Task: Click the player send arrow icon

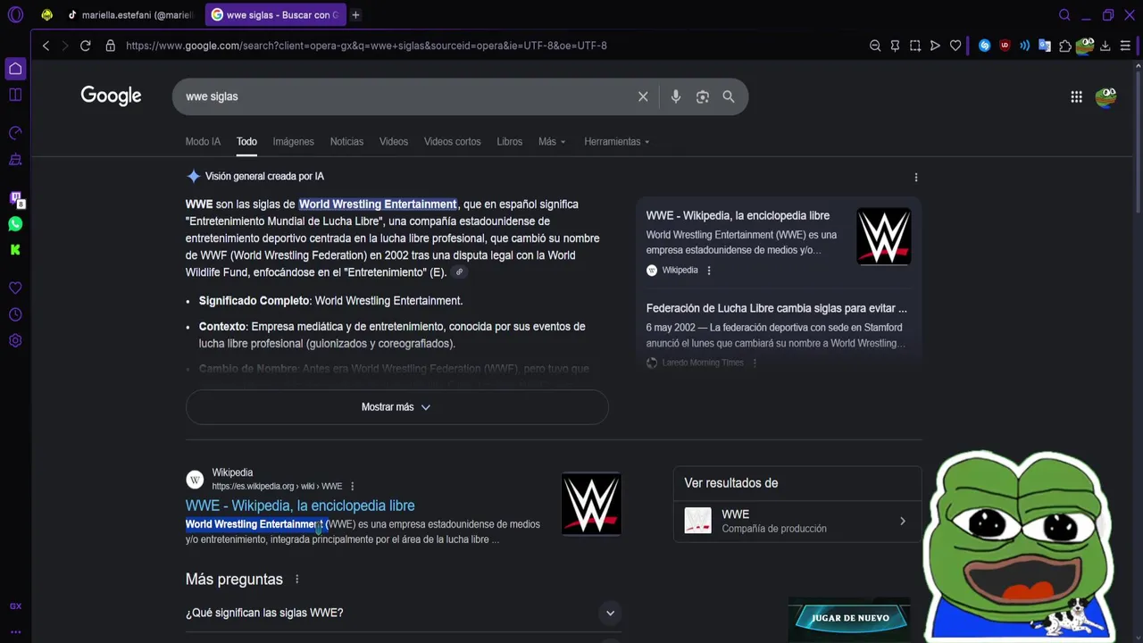Action: coord(935,46)
